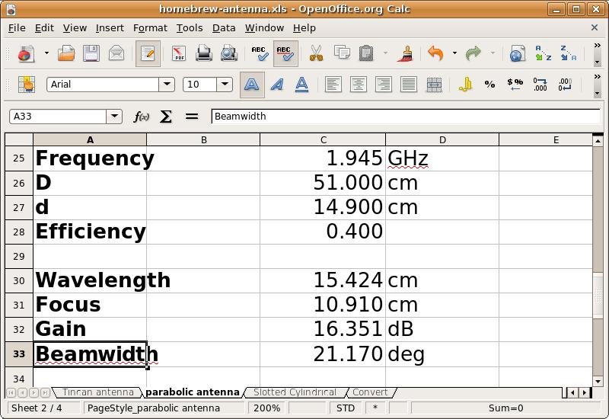Image resolution: width=609 pixels, height=419 pixels.
Task: Apply percent number format
Action: [489, 85]
